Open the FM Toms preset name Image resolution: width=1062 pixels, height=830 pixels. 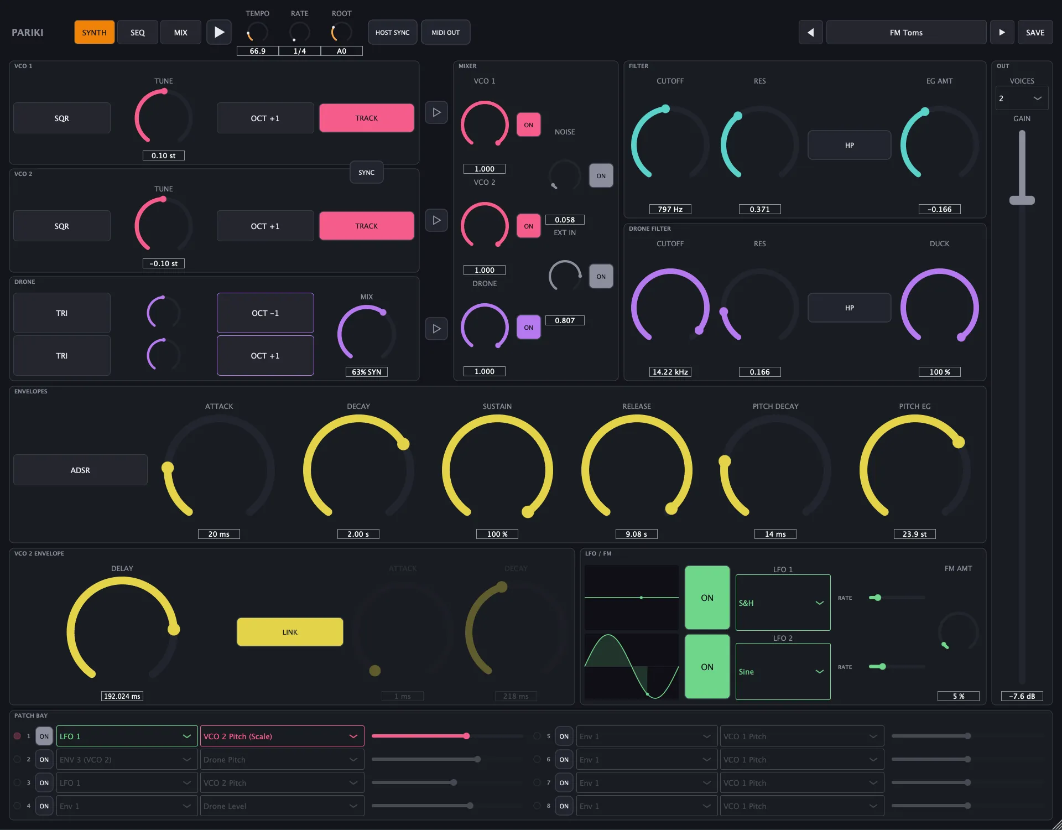tap(906, 32)
